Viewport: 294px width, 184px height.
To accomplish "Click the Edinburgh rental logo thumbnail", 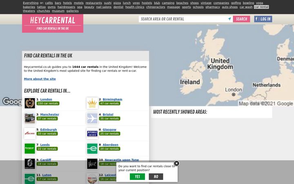I will [30, 133].
